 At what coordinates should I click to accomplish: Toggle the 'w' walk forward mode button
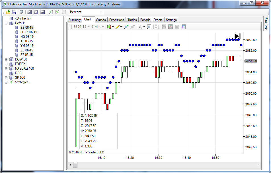[42, 12]
